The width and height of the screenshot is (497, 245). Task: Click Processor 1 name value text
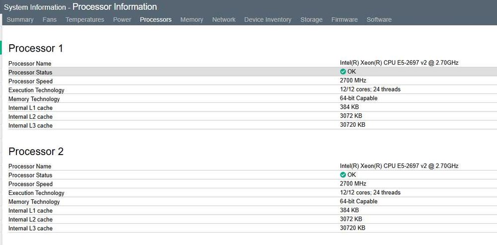(399, 63)
